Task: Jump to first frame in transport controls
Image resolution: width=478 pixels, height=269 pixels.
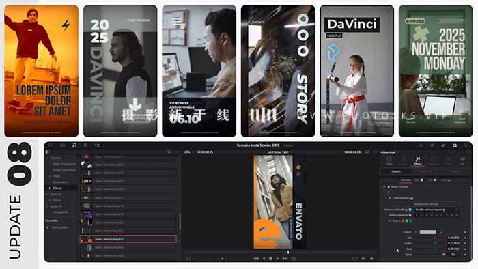Action: 256,259
